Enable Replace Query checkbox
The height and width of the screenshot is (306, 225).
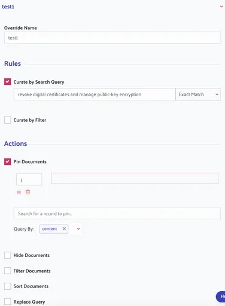point(8,302)
